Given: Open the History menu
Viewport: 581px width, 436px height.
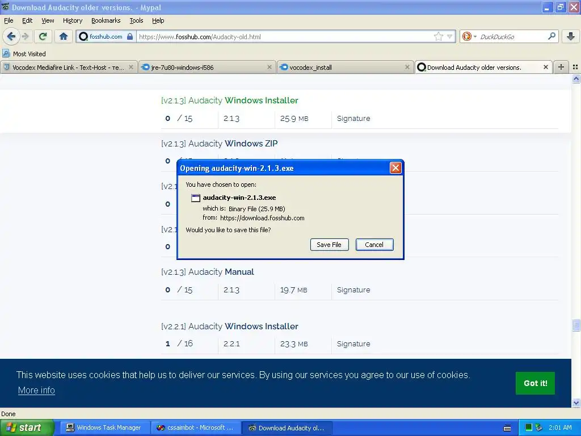Looking at the screenshot, I should [73, 20].
